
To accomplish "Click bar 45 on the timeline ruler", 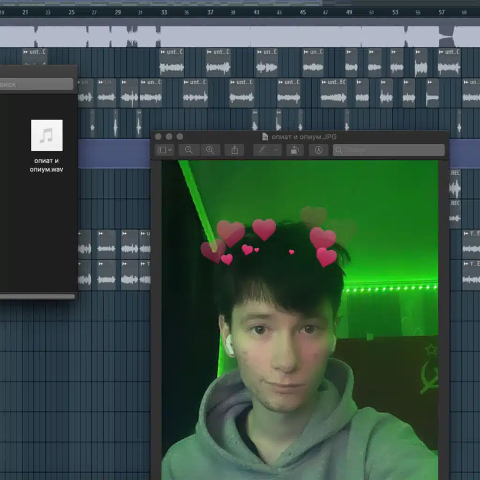I will pyautogui.click(x=303, y=12).
